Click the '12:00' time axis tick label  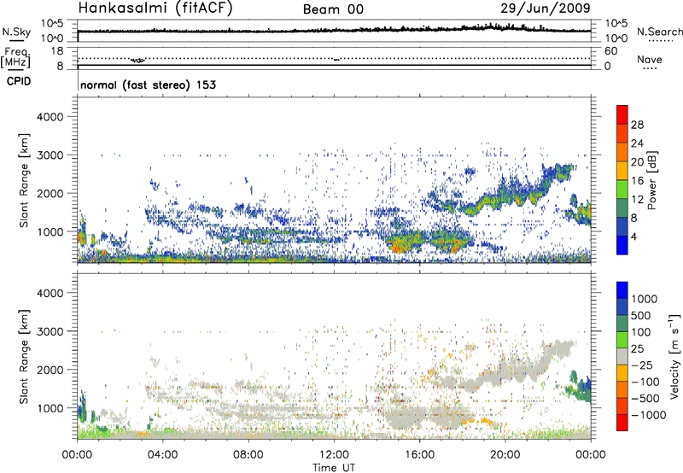click(334, 455)
